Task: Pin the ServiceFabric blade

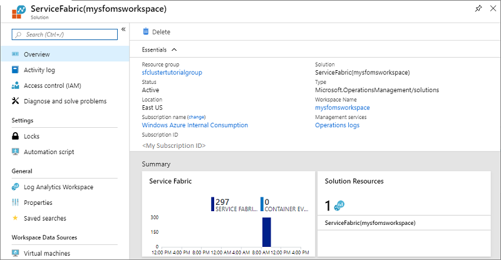Action: 479,8
